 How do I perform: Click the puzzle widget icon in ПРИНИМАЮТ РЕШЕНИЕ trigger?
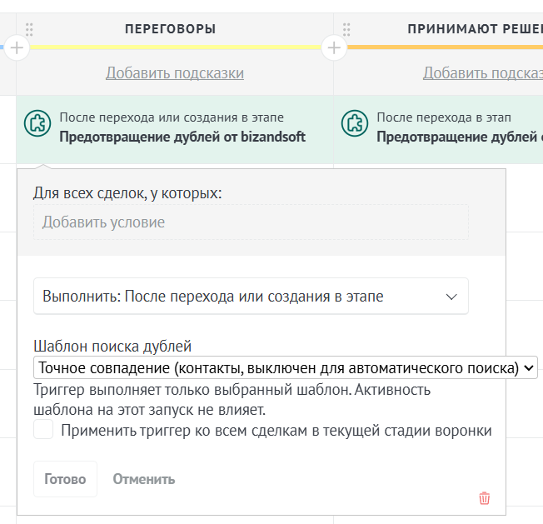pos(355,123)
